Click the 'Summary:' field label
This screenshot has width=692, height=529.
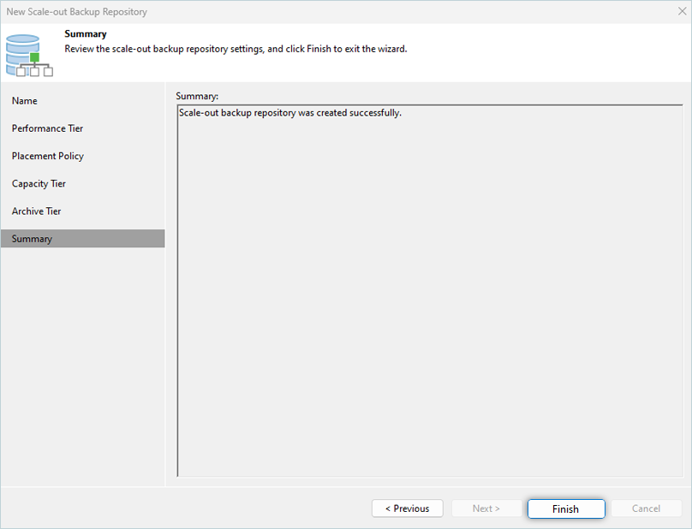point(197,95)
